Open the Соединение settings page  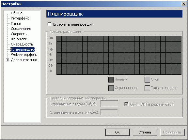[21, 29]
